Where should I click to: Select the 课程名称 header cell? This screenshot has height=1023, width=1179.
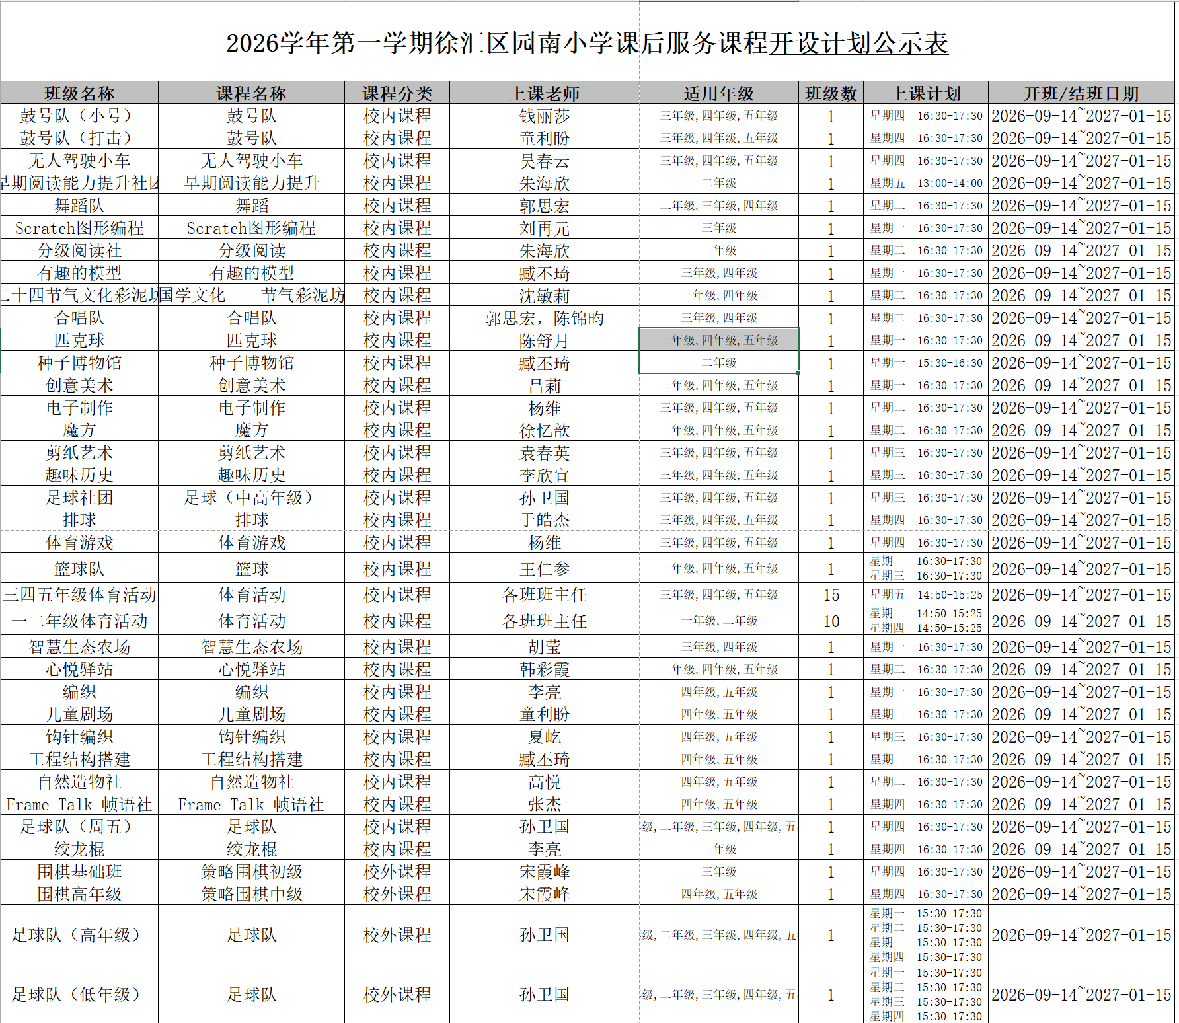tap(251, 93)
